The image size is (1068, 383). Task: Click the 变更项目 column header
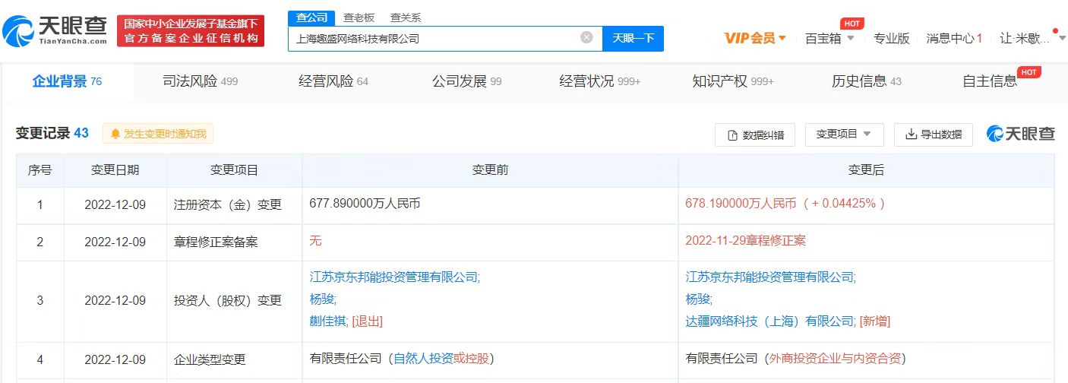[235, 170]
